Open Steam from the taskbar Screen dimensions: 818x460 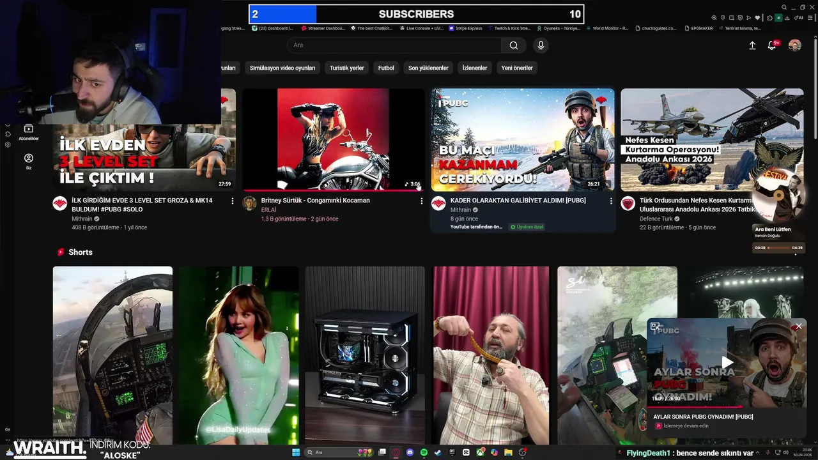click(438, 452)
